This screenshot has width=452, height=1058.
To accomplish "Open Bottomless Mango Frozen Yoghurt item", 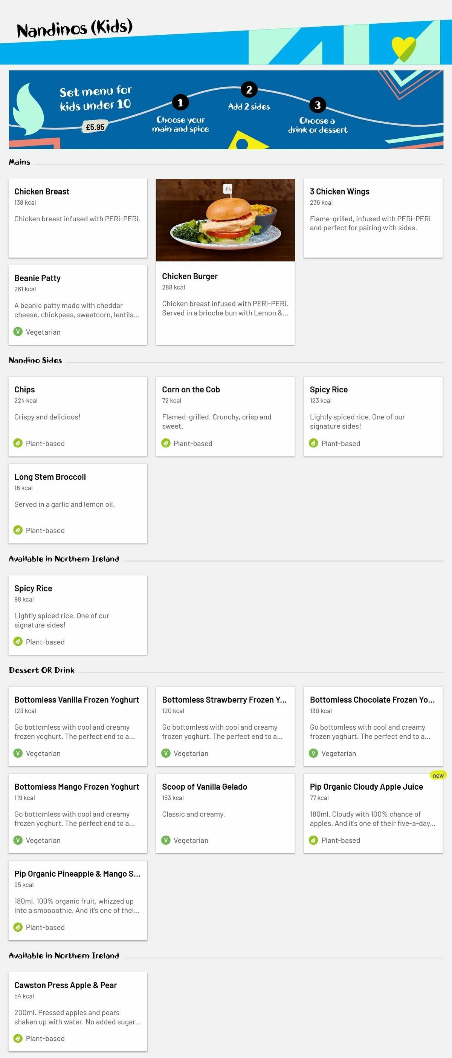I will [78, 813].
